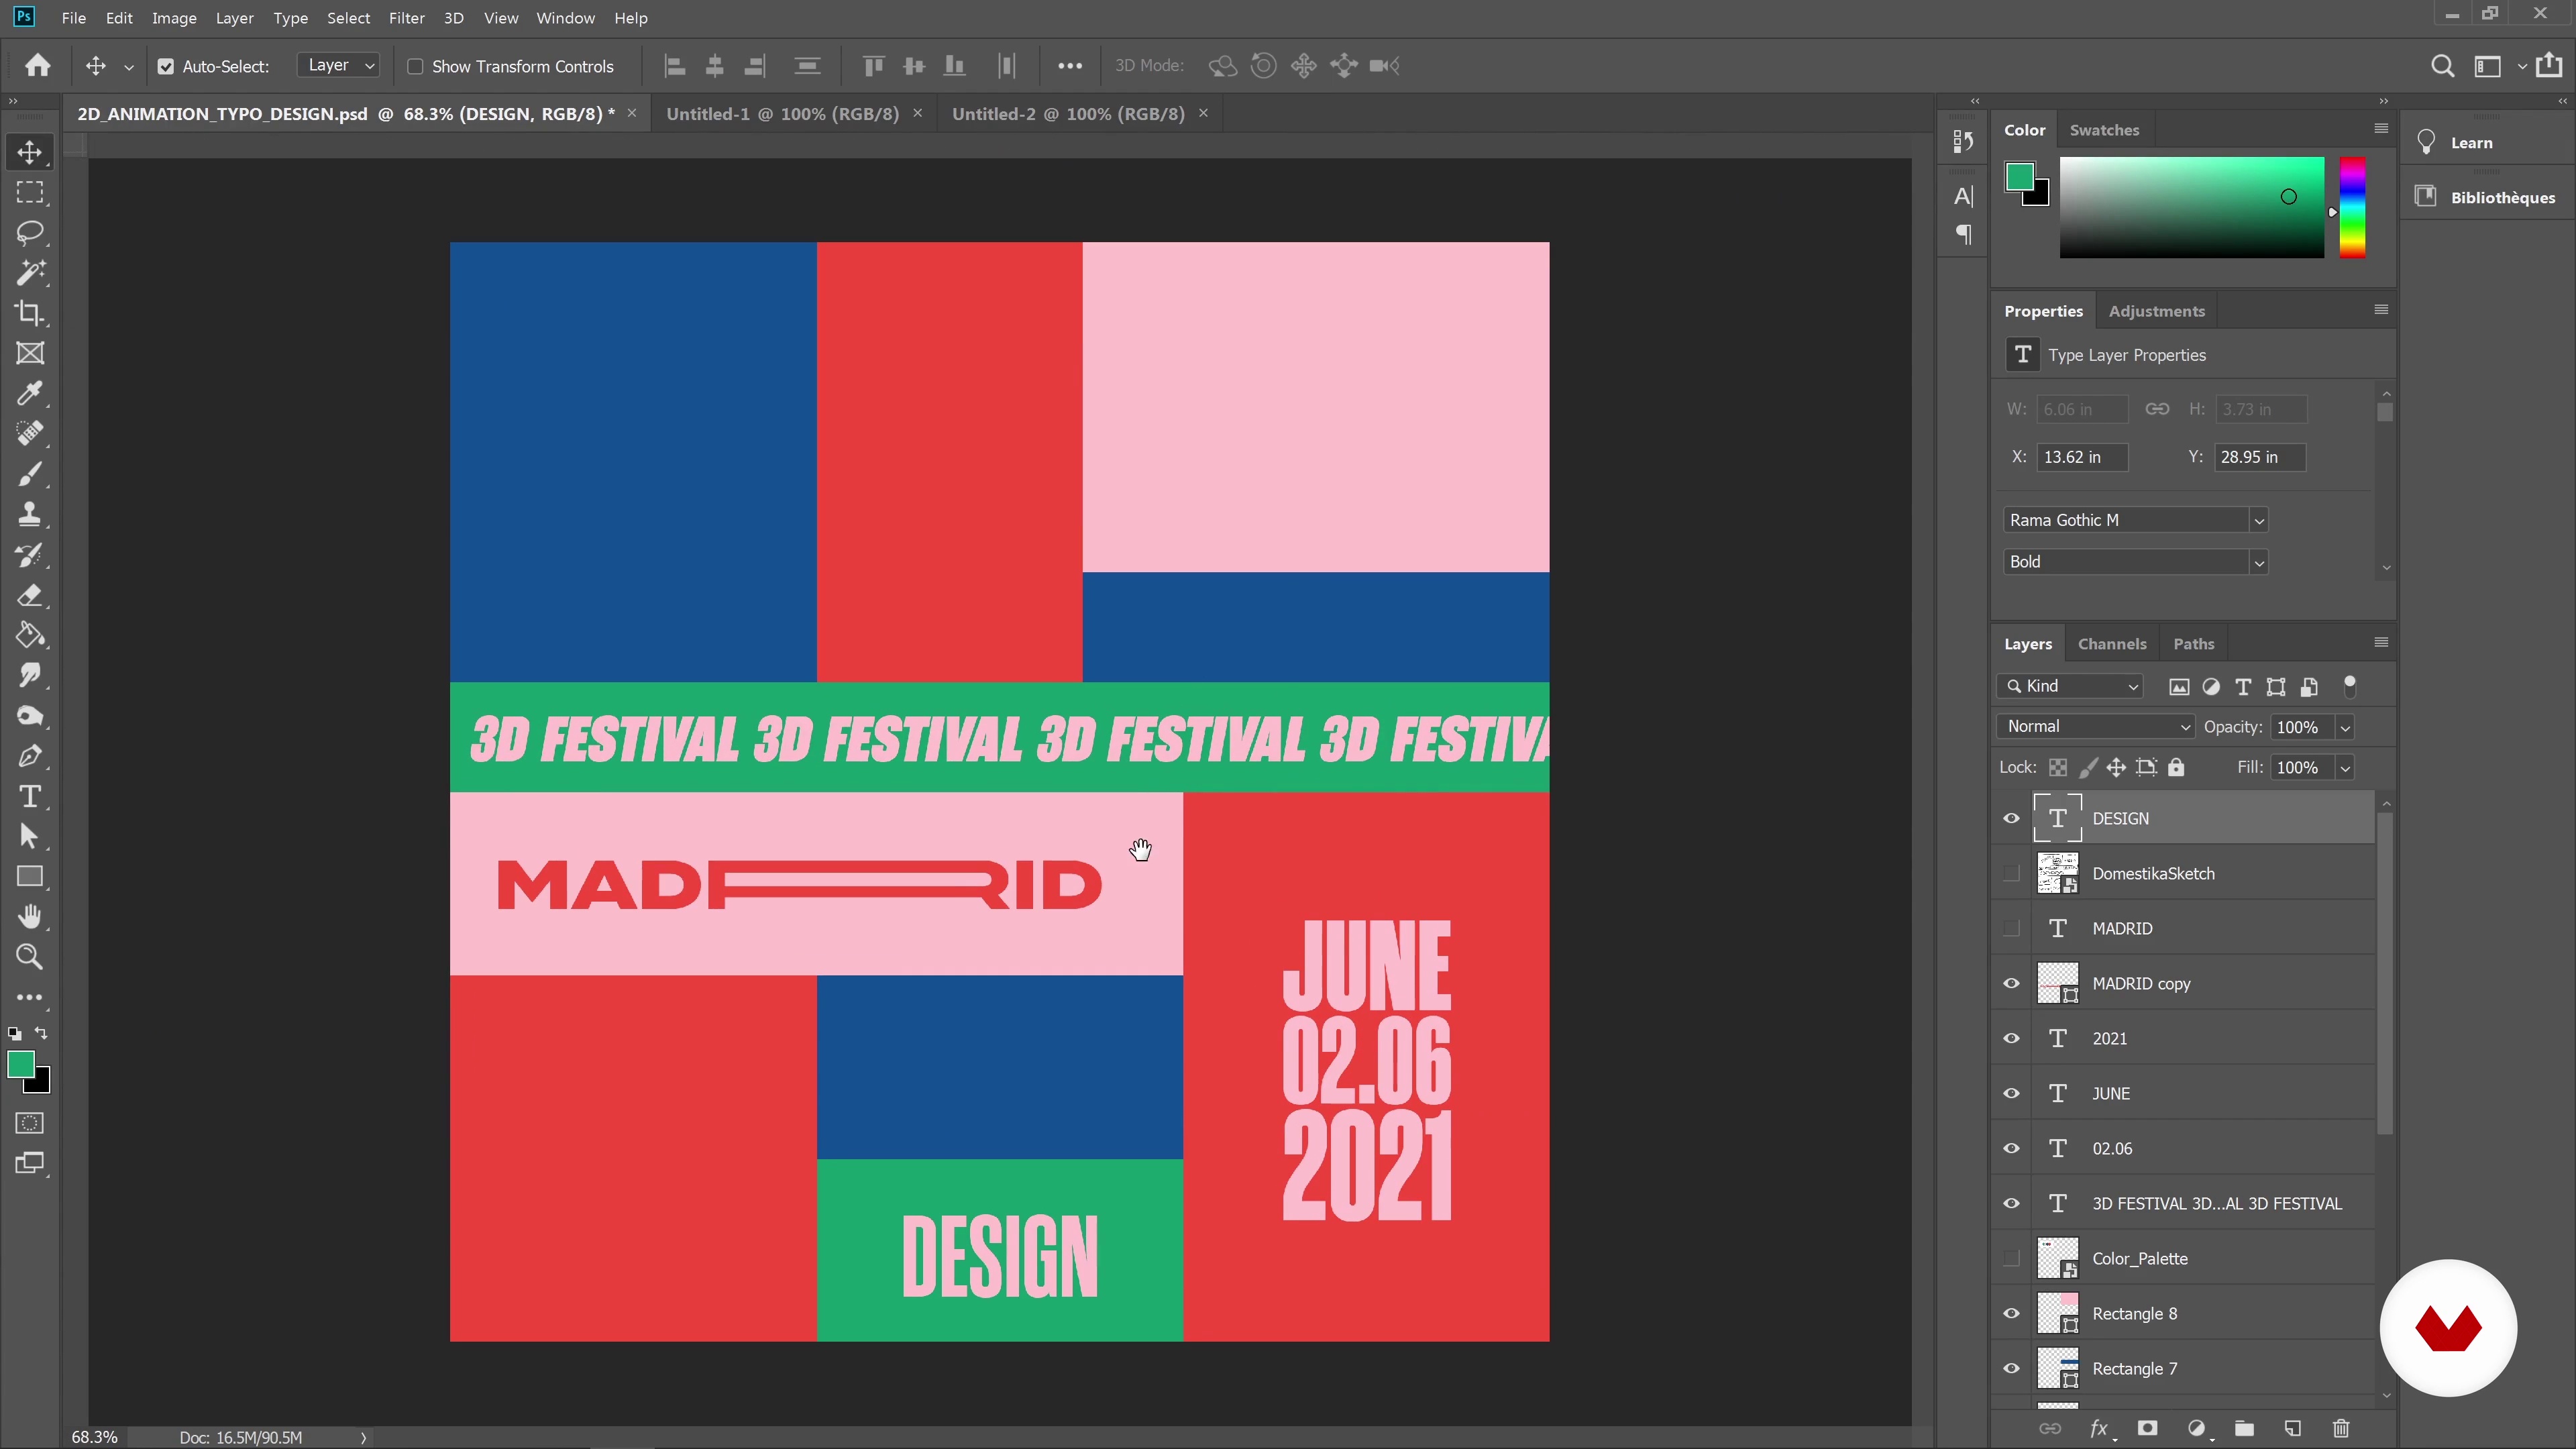Hide the DESIGN layer
The image size is (2576, 1449).
pyautogui.click(x=2011, y=818)
